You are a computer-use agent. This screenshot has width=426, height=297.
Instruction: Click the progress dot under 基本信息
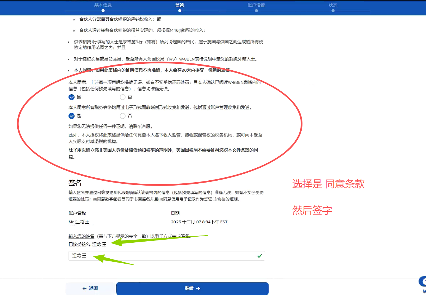[103, 11]
